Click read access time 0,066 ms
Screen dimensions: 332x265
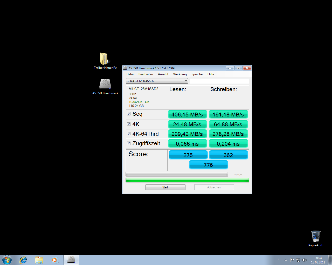(187, 144)
